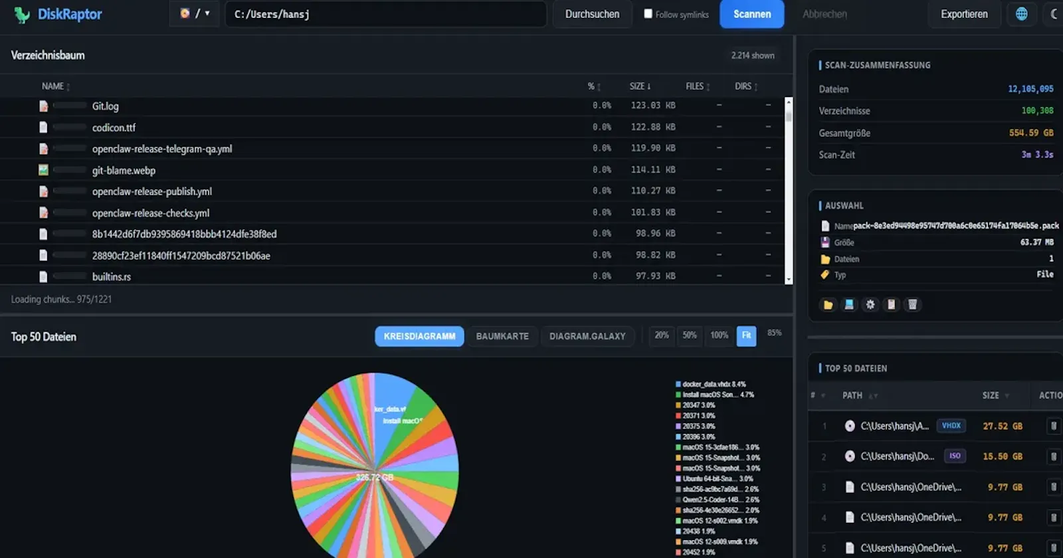1063x558 pixels.
Task: Sort Top 50 list by SIZE column
Action: [x=995, y=395]
